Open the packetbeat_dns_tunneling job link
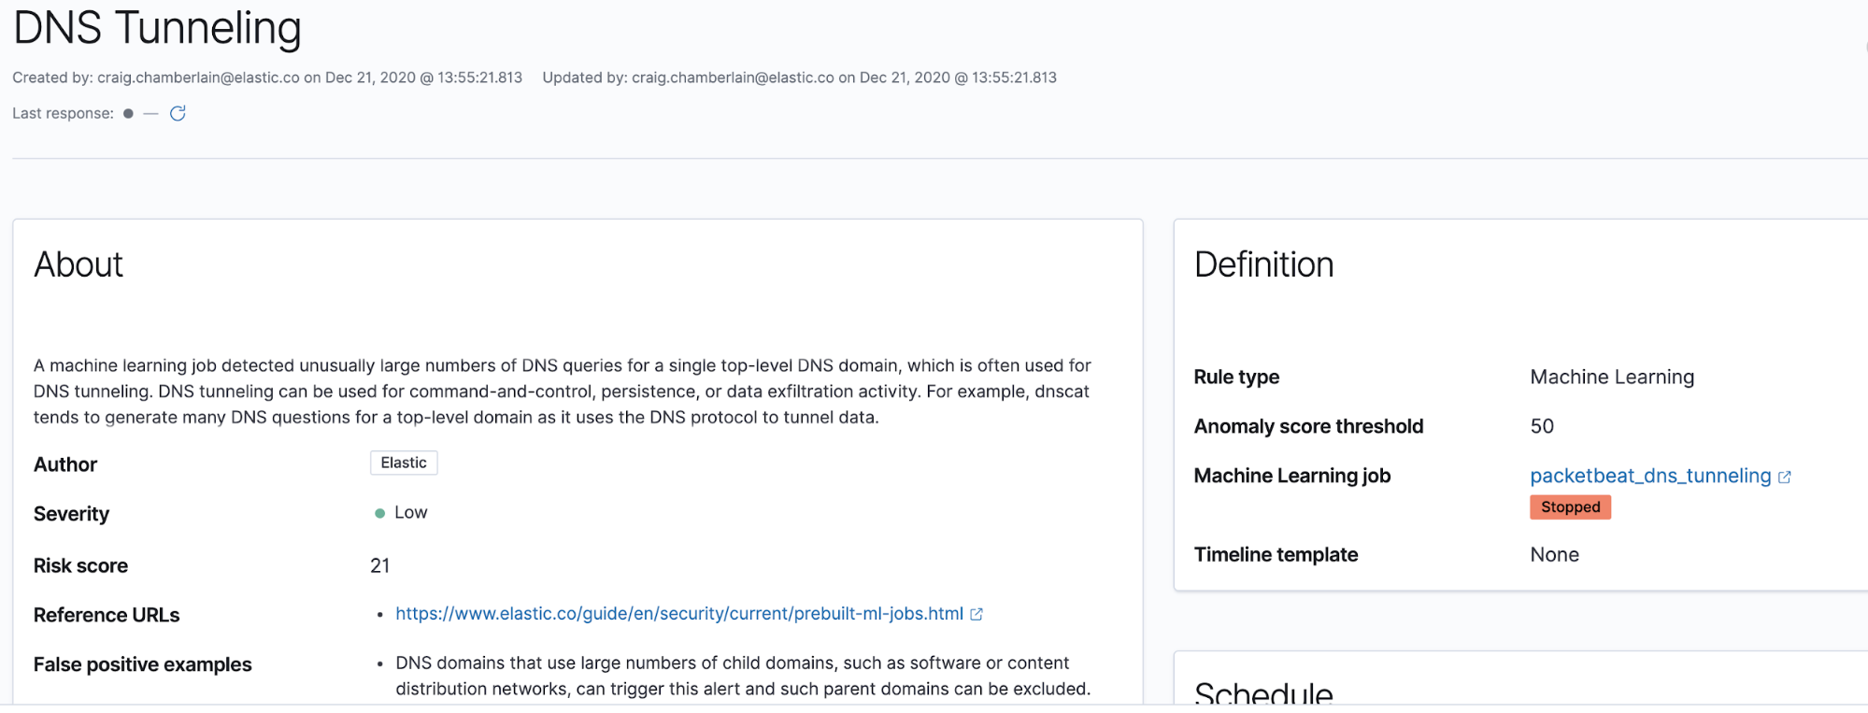The image size is (1868, 713). [x=1650, y=476]
